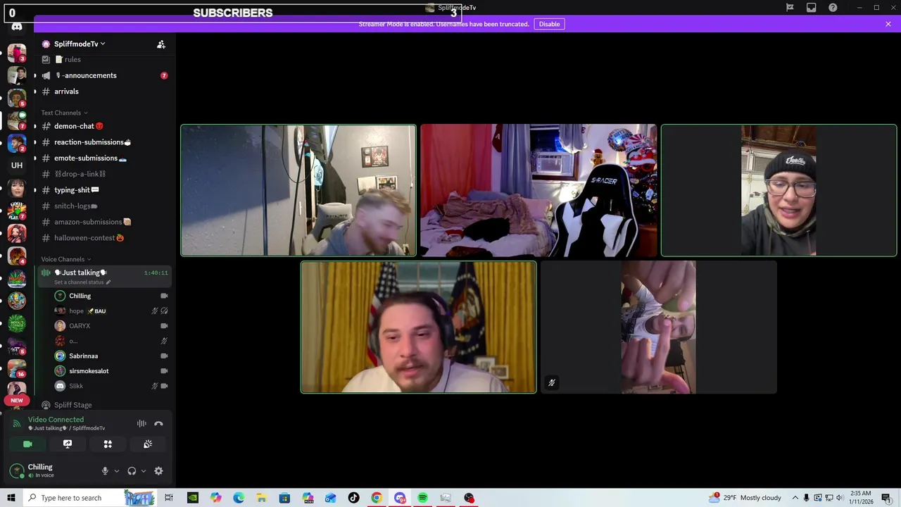Focus the gaming chair webcam tile
The height and width of the screenshot is (507, 901).
(x=538, y=190)
